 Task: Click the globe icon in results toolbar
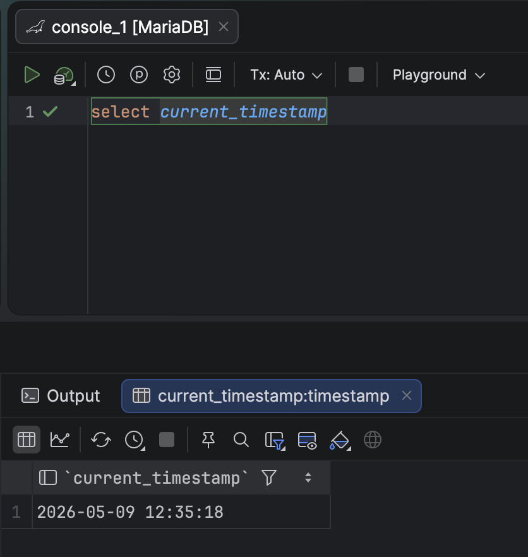point(373,440)
